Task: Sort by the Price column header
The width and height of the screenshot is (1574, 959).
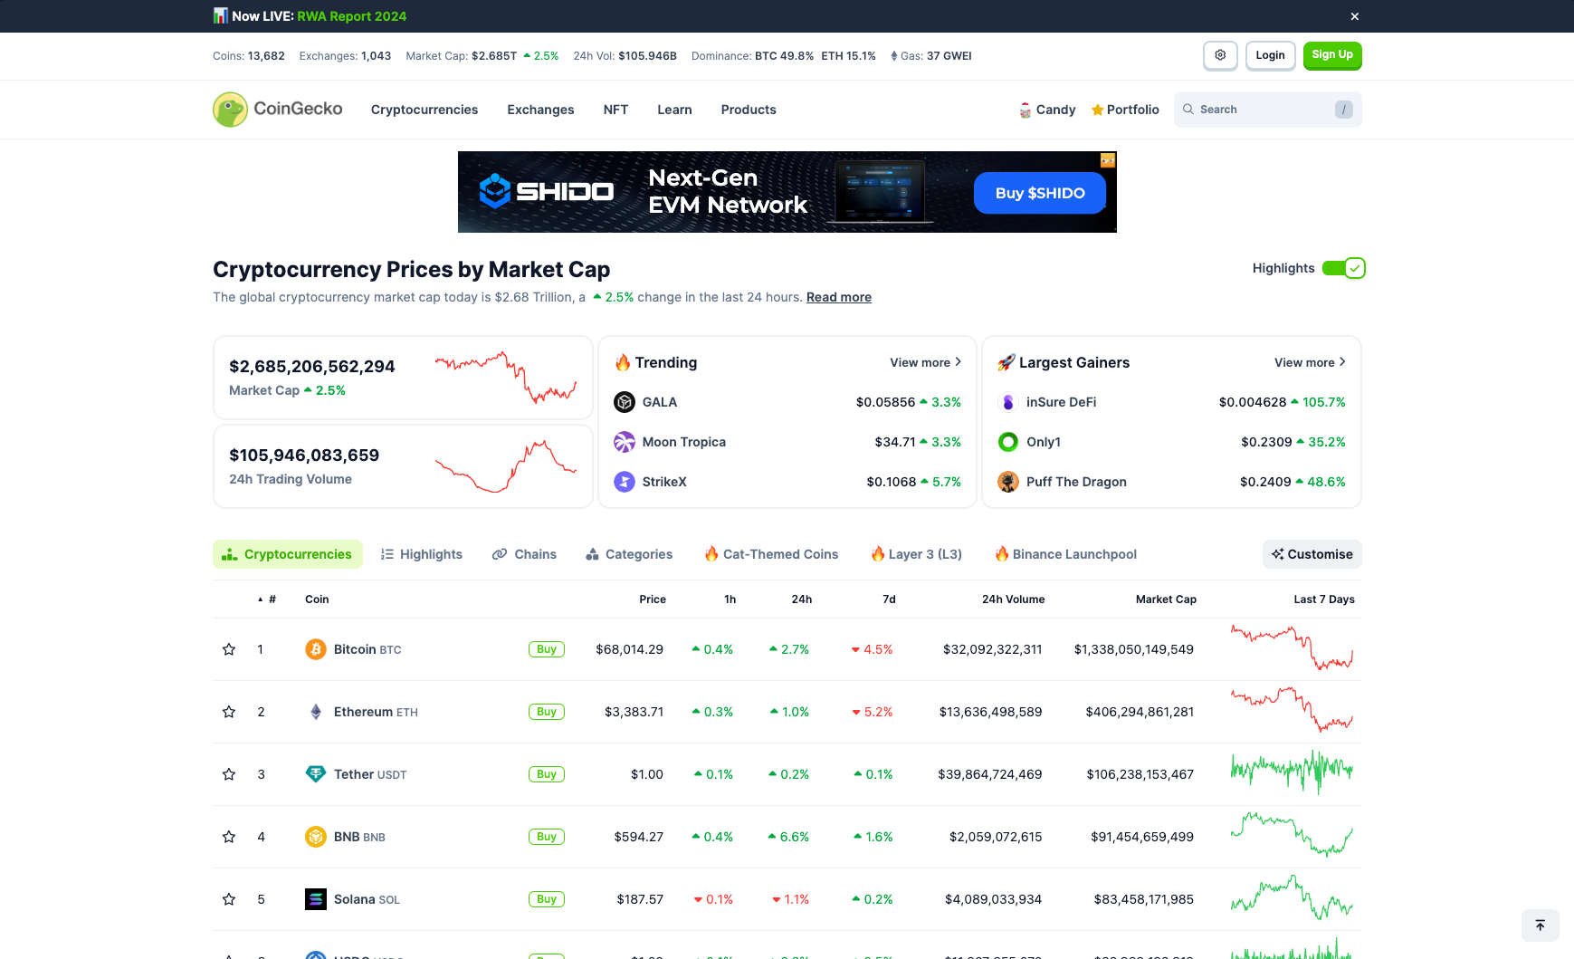Action: click(x=653, y=599)
